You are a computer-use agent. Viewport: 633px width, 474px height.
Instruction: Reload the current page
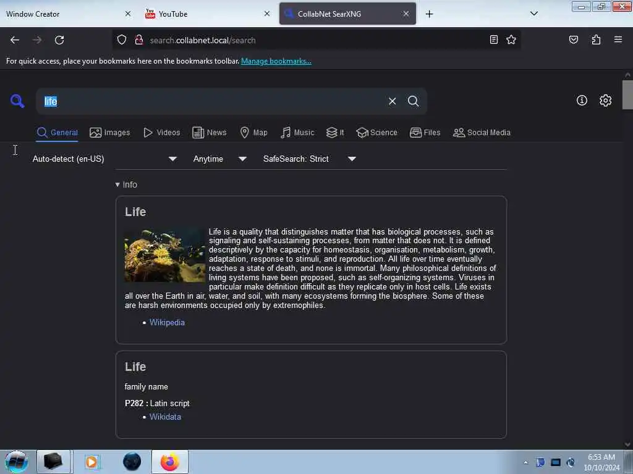[59, 40]
